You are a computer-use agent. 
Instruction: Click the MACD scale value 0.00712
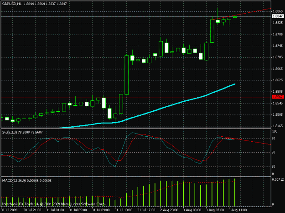[x=278, y=179]
